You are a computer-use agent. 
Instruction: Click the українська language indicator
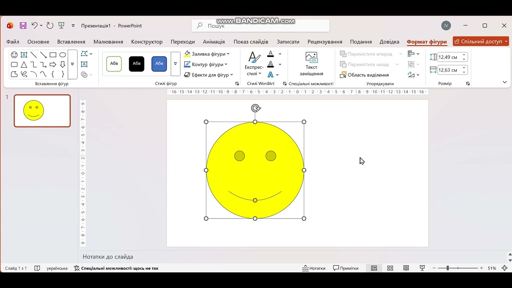(57, 268)
